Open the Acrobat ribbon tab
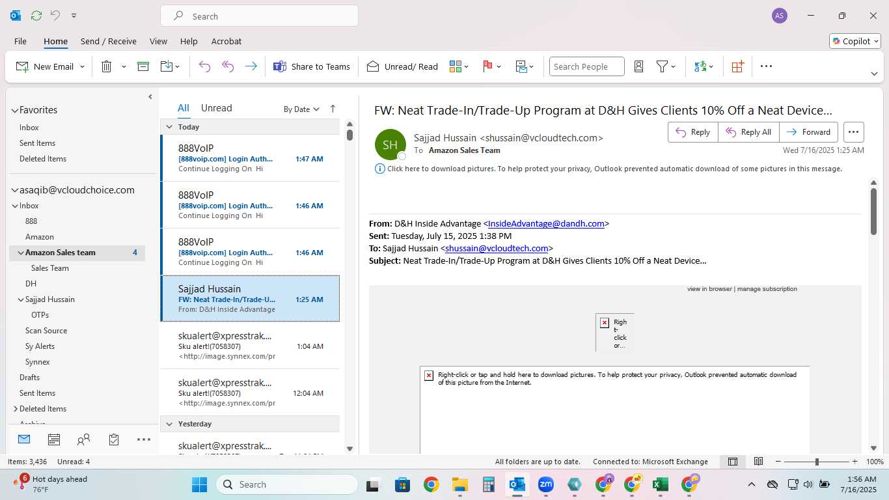The width and height of the screenshot is (889, 500). 226,41
